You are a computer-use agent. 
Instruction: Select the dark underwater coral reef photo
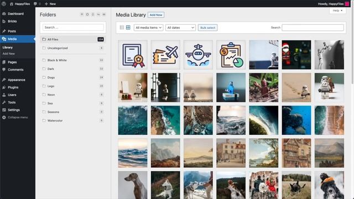pos(296,121)
